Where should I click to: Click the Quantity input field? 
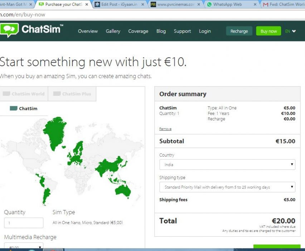pos(24,223)
